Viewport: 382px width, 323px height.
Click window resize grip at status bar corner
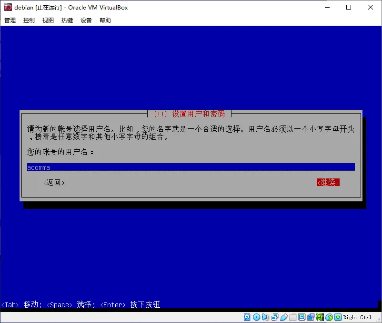point(379,320)
